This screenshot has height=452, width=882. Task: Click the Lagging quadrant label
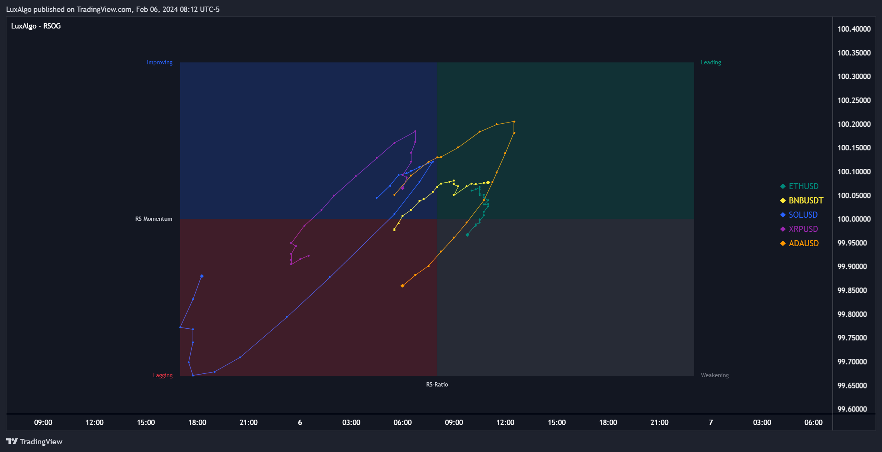click(x=163, y=375)
